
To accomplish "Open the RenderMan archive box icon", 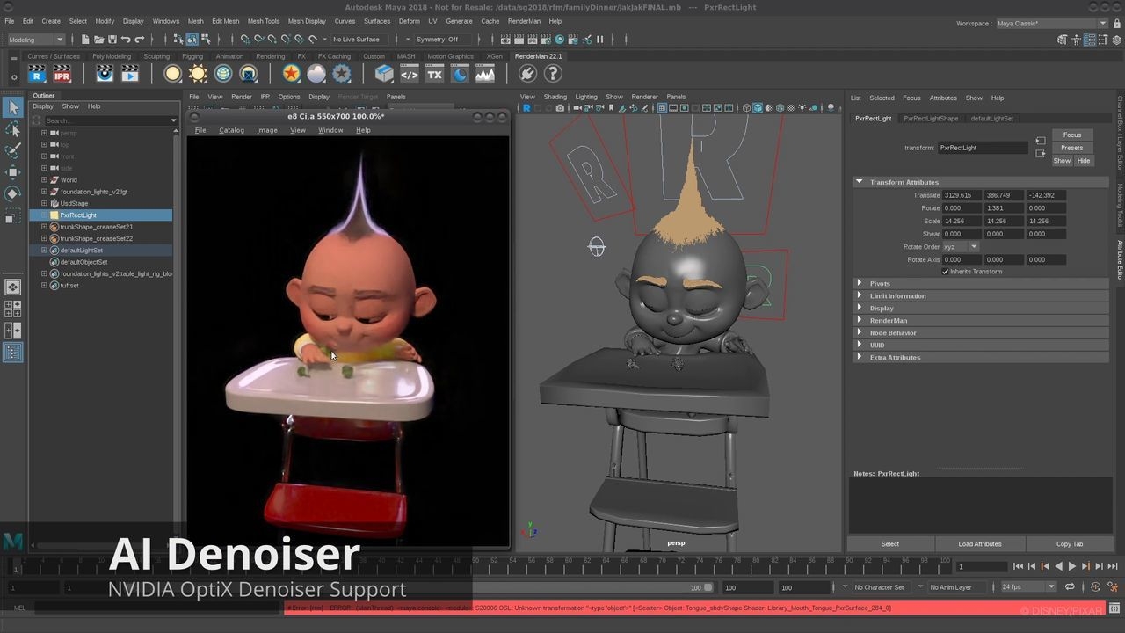I will (384, 74).
